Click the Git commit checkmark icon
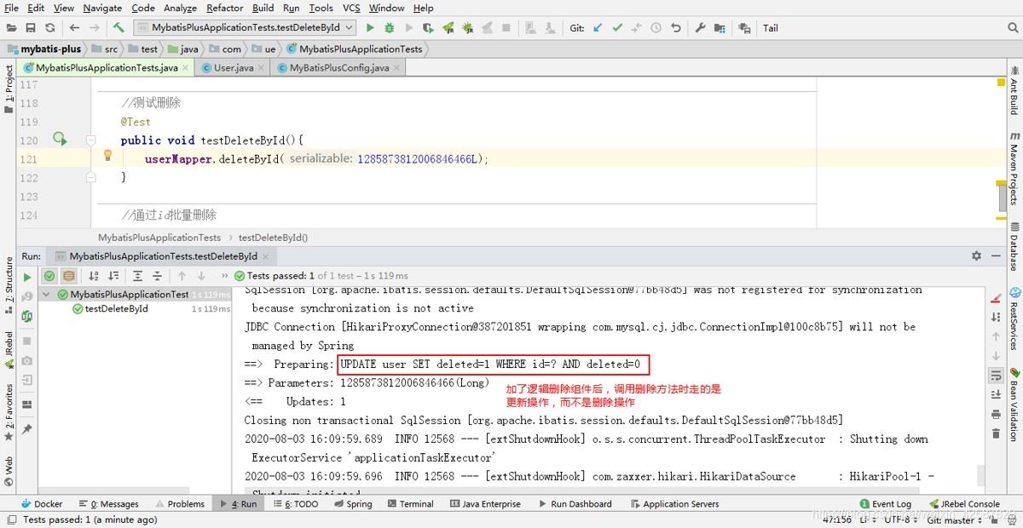The image size is (1023, 528). click(617, 28)
